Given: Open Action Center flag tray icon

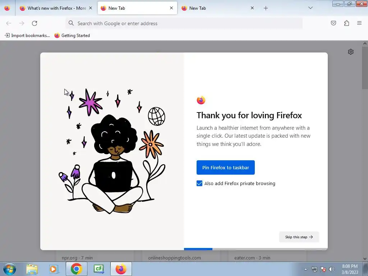Looking at the screenshot, I should (x=323, y=269).
